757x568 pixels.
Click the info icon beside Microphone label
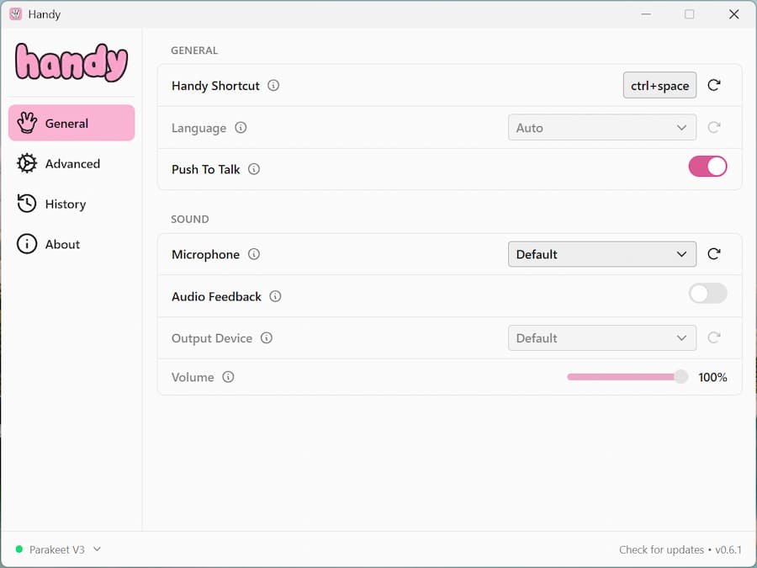[x=254, y=254]
